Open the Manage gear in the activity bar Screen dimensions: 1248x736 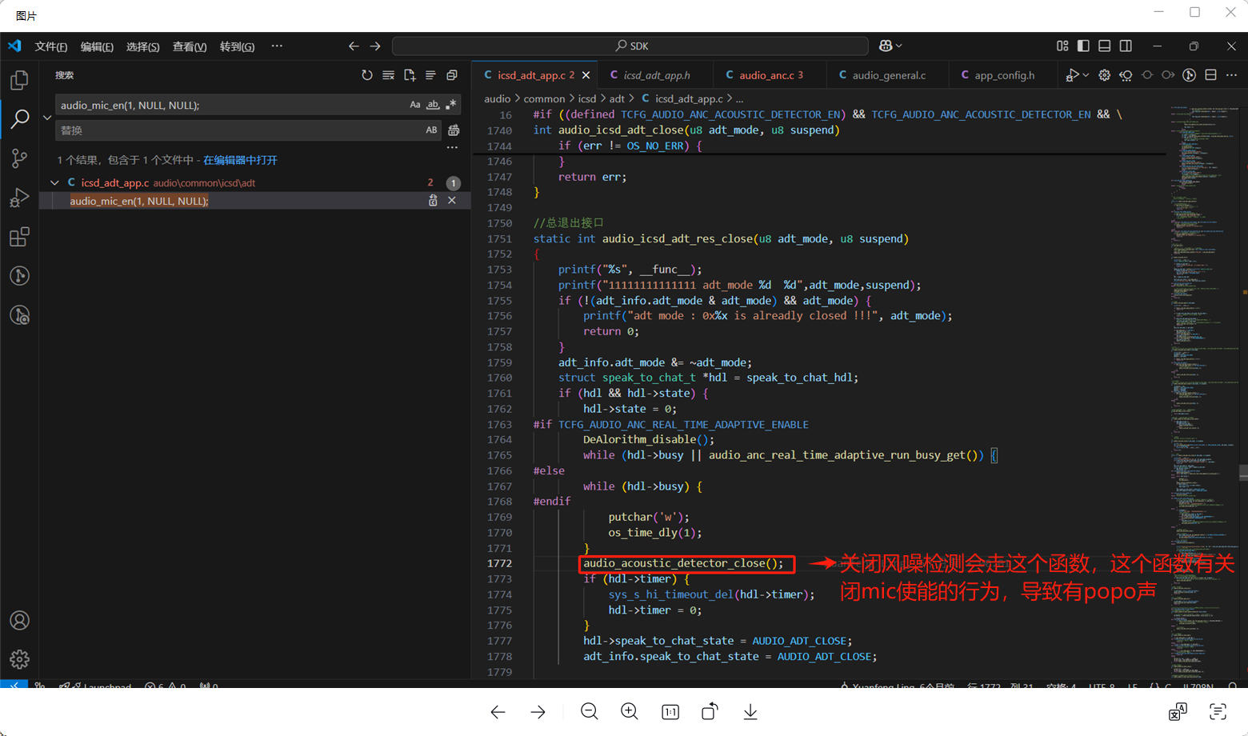[19, 659]
